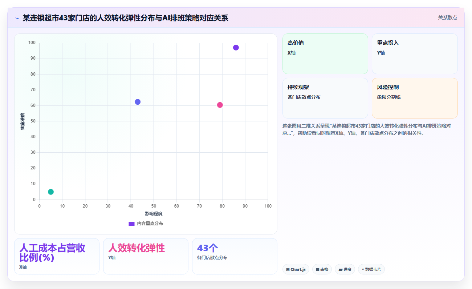The height and width of the screenshot is (289, 472).
Task: Click the 100 label on the y-axis
Action: tap(32, 43)
